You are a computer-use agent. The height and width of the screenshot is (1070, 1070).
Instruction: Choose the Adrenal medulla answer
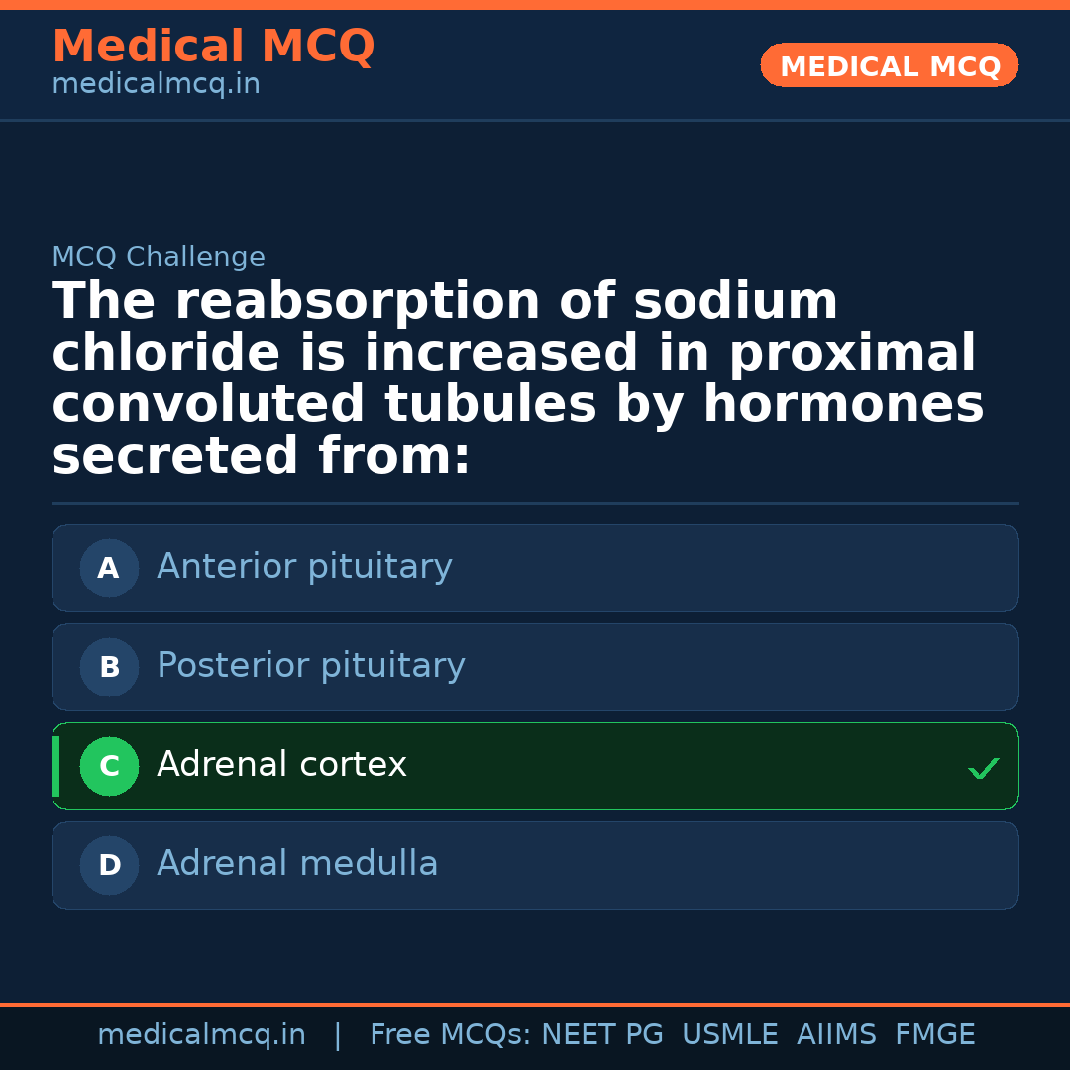coord(297,864)
